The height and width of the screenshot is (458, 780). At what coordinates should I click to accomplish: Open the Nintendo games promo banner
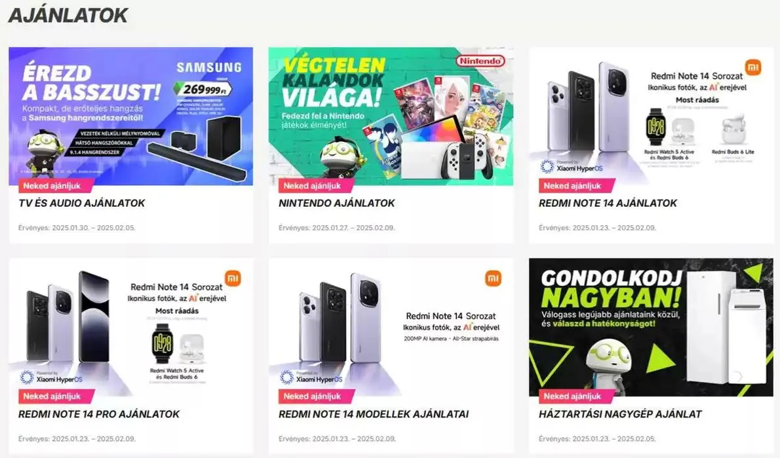click(391, 116)
